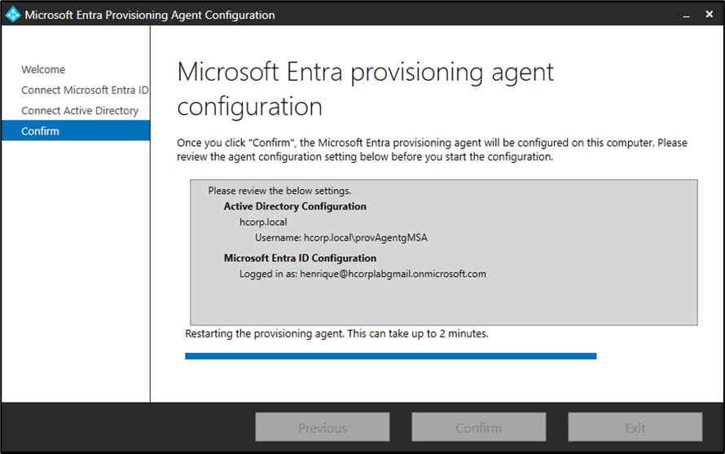
Task: Go to the Welcome step
Action: (43, 70)
